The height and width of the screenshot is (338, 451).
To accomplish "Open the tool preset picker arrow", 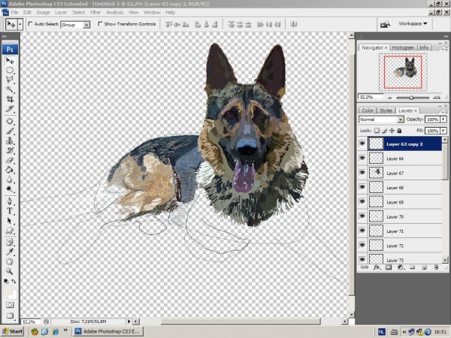I will point(20,25).
